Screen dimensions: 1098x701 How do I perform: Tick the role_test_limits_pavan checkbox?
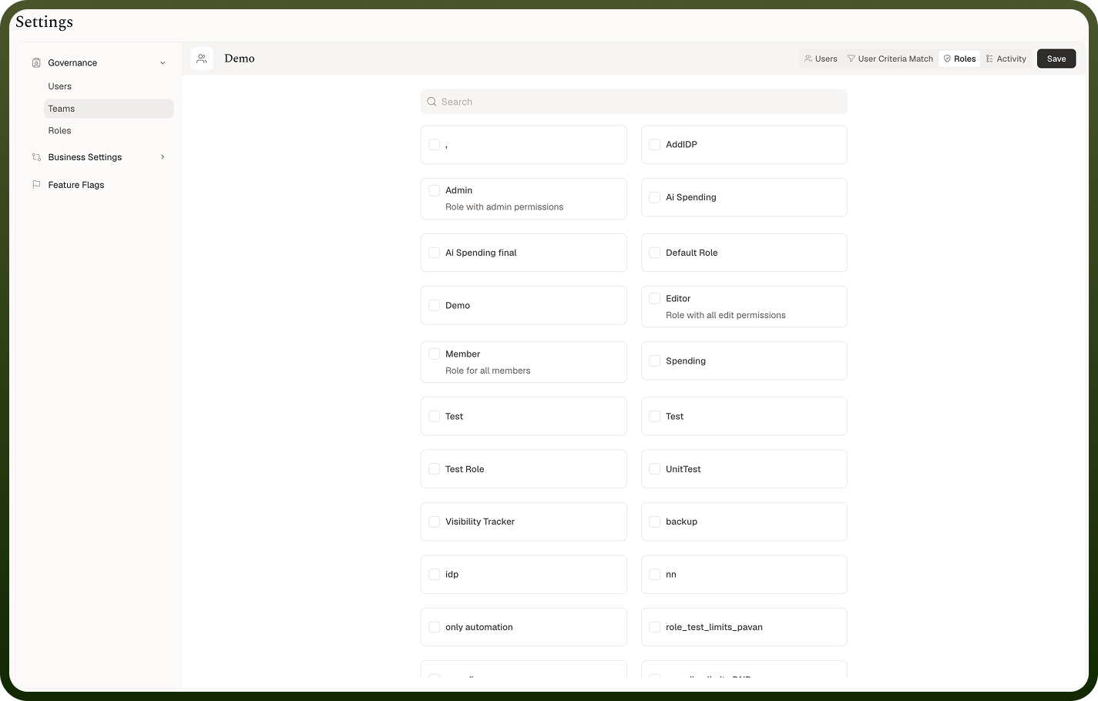[655, 627]
